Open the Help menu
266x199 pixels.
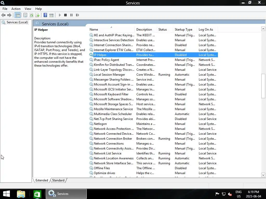click(x=38, y=9)
